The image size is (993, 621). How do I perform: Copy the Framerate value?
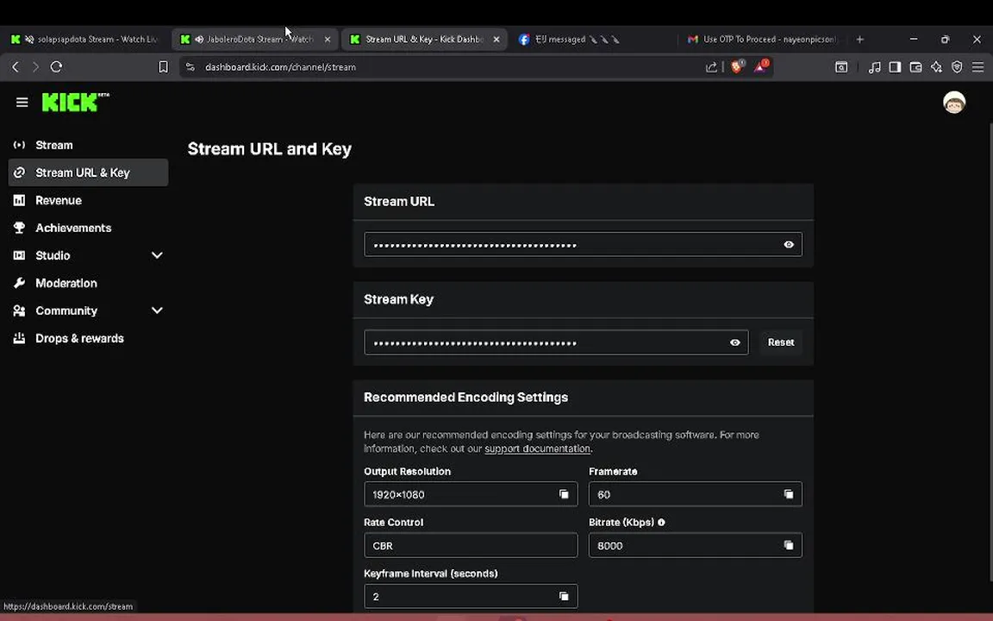coord(788,494)
